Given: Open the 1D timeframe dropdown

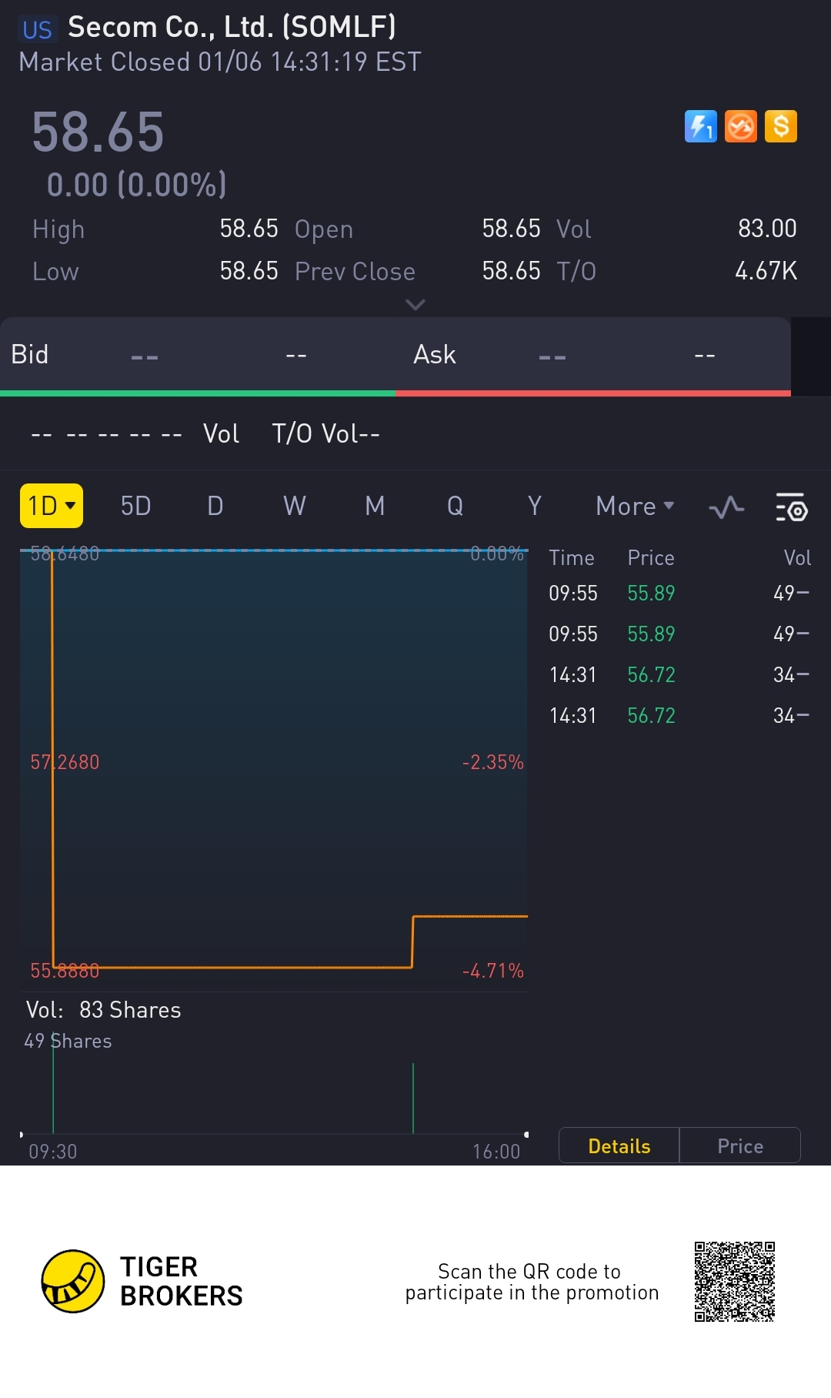Looking at the screenshot, I should 52,506.
